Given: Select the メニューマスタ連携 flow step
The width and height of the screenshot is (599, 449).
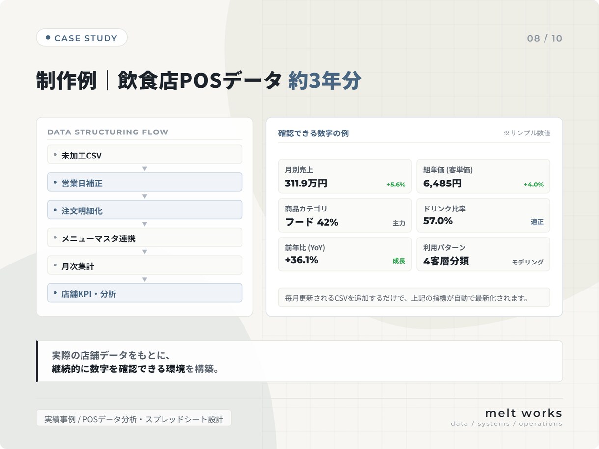Looking at the screenshot, I should pyautogui.click(x=144, y=238).
